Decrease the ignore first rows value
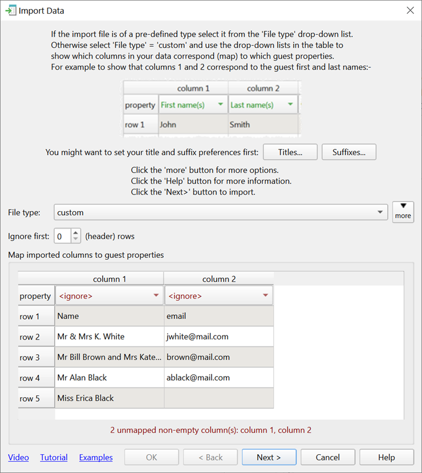 [x=77, y=240]
